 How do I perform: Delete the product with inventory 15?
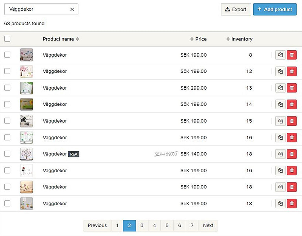(x=292, y=121)
